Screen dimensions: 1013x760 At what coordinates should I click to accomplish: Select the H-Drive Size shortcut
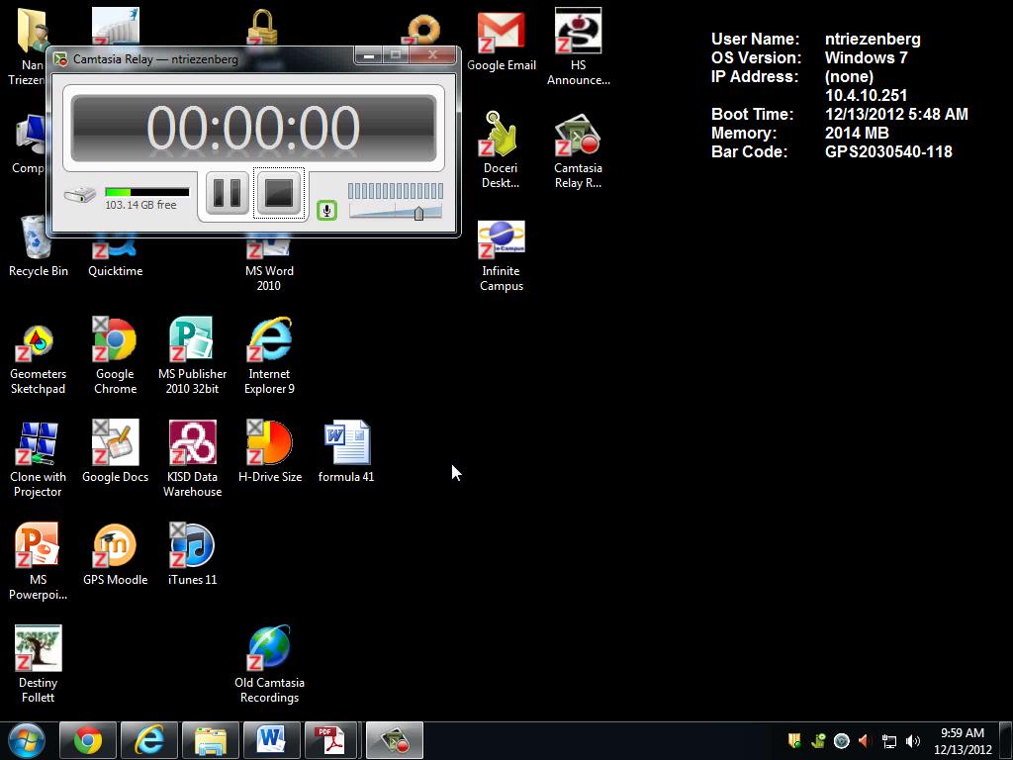(x=270, y=451)
